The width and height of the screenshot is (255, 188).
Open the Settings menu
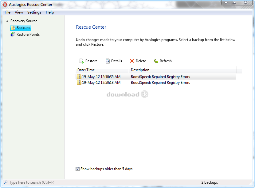[x=34, y=12]
